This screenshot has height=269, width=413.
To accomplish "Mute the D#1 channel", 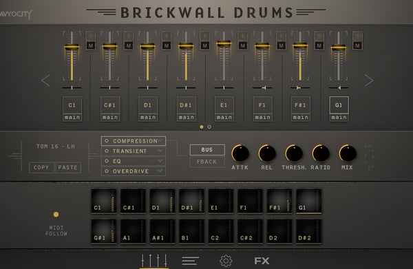I will (x=204, y=45).
